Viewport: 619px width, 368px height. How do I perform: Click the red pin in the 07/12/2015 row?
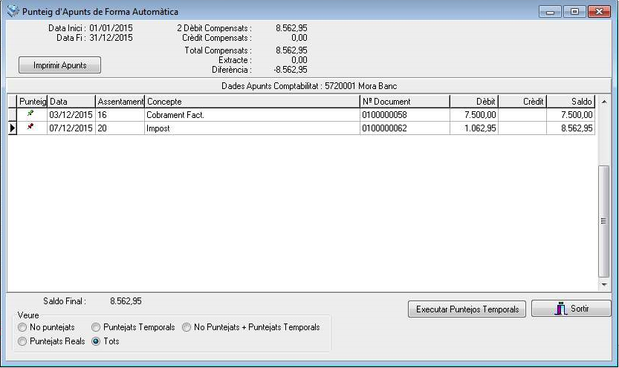click(30, 127)
